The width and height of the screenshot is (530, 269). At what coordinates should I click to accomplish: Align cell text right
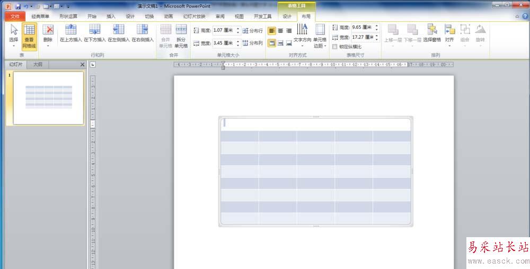(x=289, y=31)
